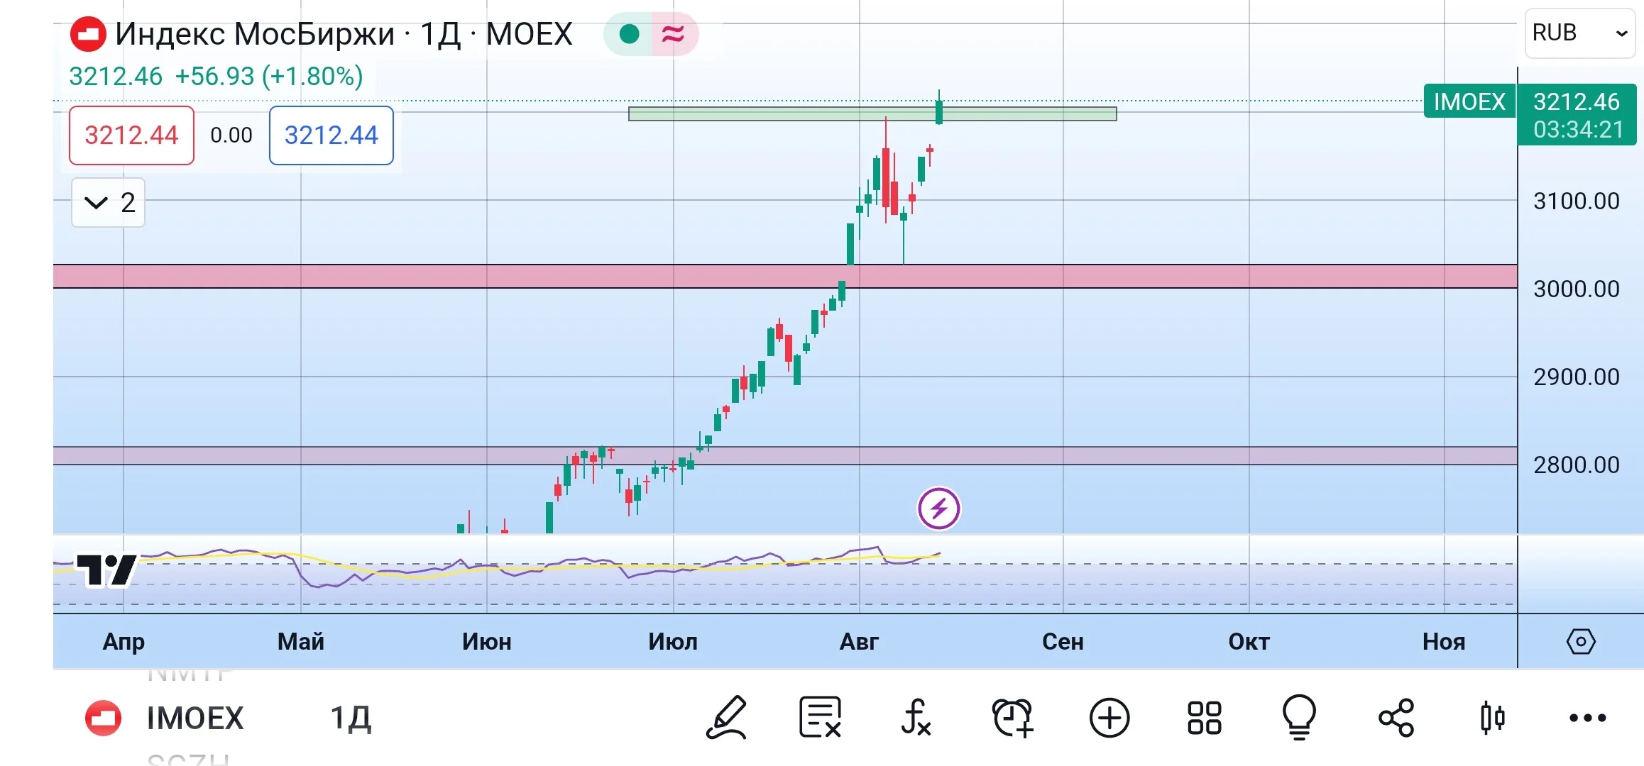Tap the Сен month on time axis
This screenshot has width=1644, height=766.
(x=1063, y=642)
